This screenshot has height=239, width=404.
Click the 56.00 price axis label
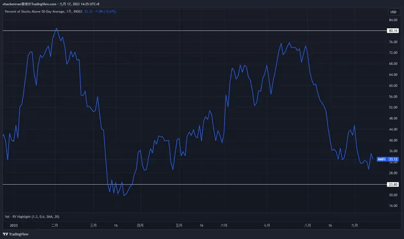[393, 97]
